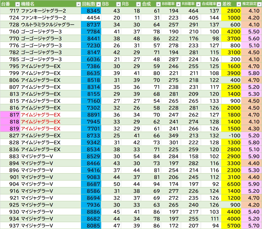Open the 合成 column filter dropdown
The height and width of the screenshot is (229, 262).
(158, 4)
